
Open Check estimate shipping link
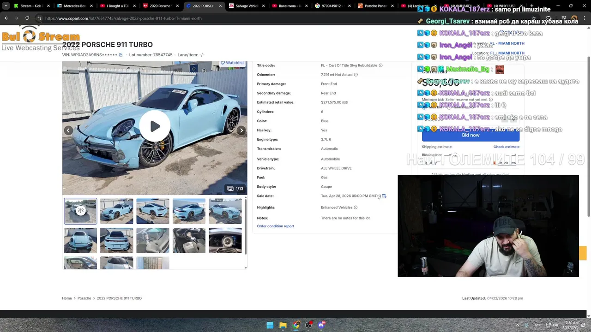coord(507,147)
